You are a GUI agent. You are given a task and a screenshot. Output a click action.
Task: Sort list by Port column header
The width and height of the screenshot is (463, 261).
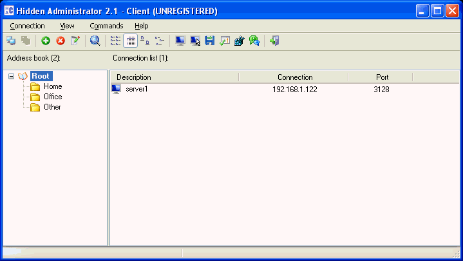pyautogui.click(x=382, y=77)
